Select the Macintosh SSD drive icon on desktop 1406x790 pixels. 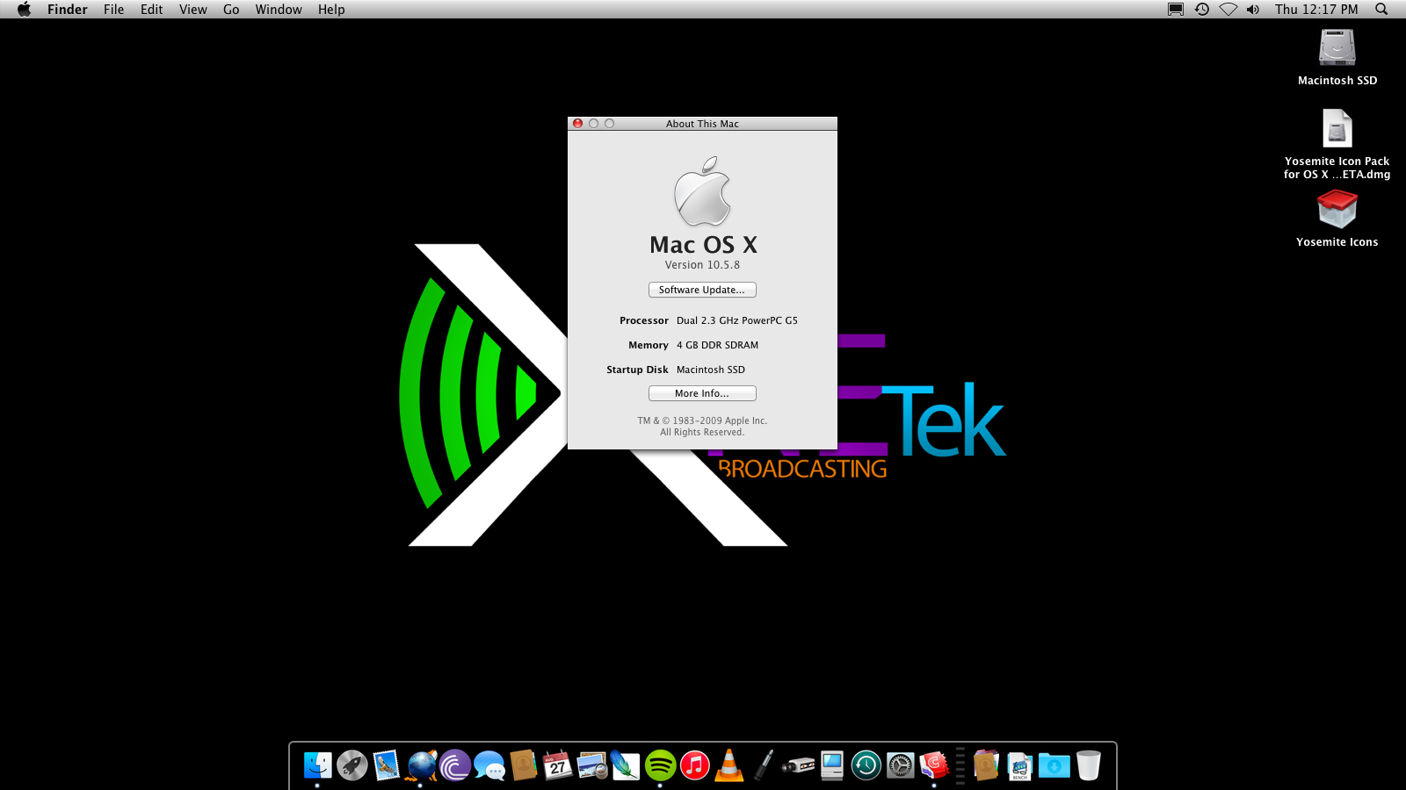click(x=1337, y=47)
